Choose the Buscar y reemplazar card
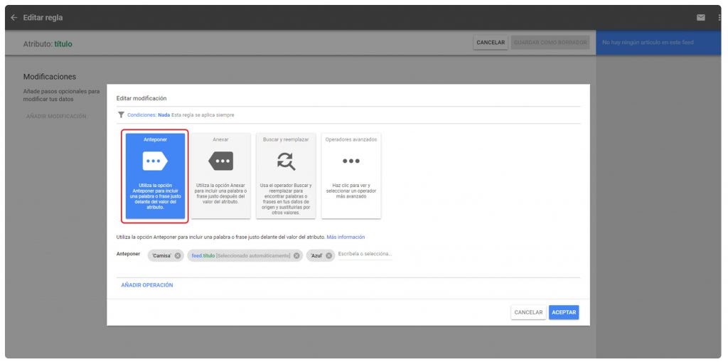Image resolution: width=728 pixels, height=362 pixels. click(x=286, y=176)
